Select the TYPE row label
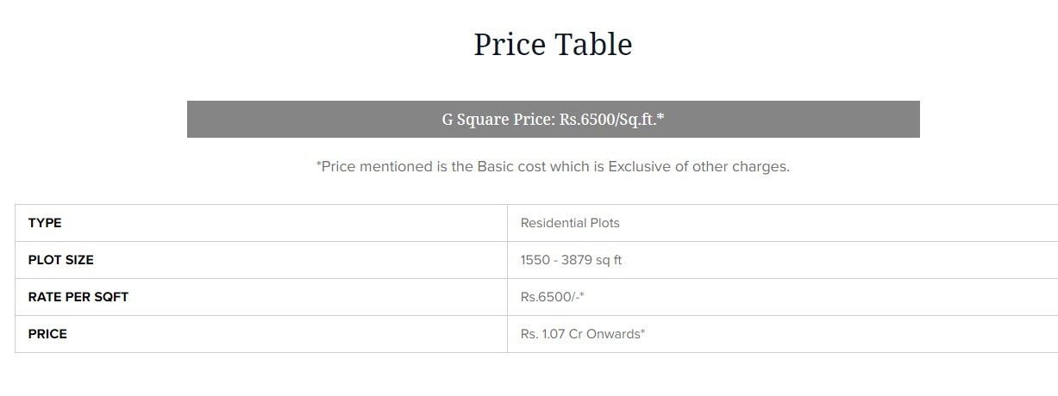The height and width of the screenshot is (396, 1058). 45,223
